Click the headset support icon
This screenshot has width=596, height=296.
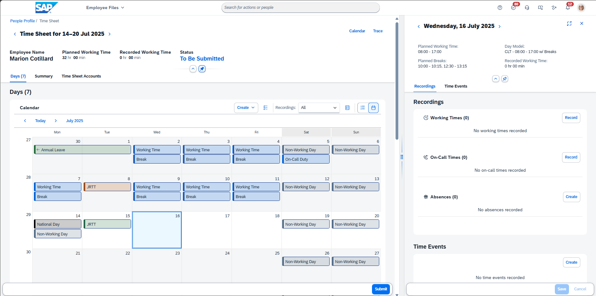pyautogui.click(x=527, y=8)
